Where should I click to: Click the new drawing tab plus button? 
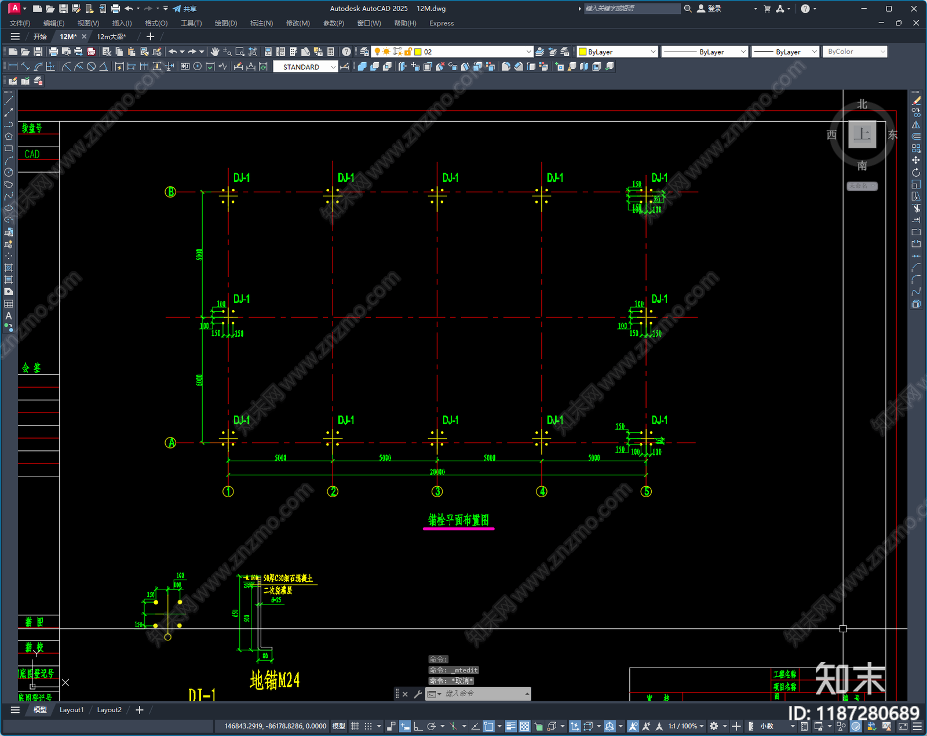tap(150, 37)
